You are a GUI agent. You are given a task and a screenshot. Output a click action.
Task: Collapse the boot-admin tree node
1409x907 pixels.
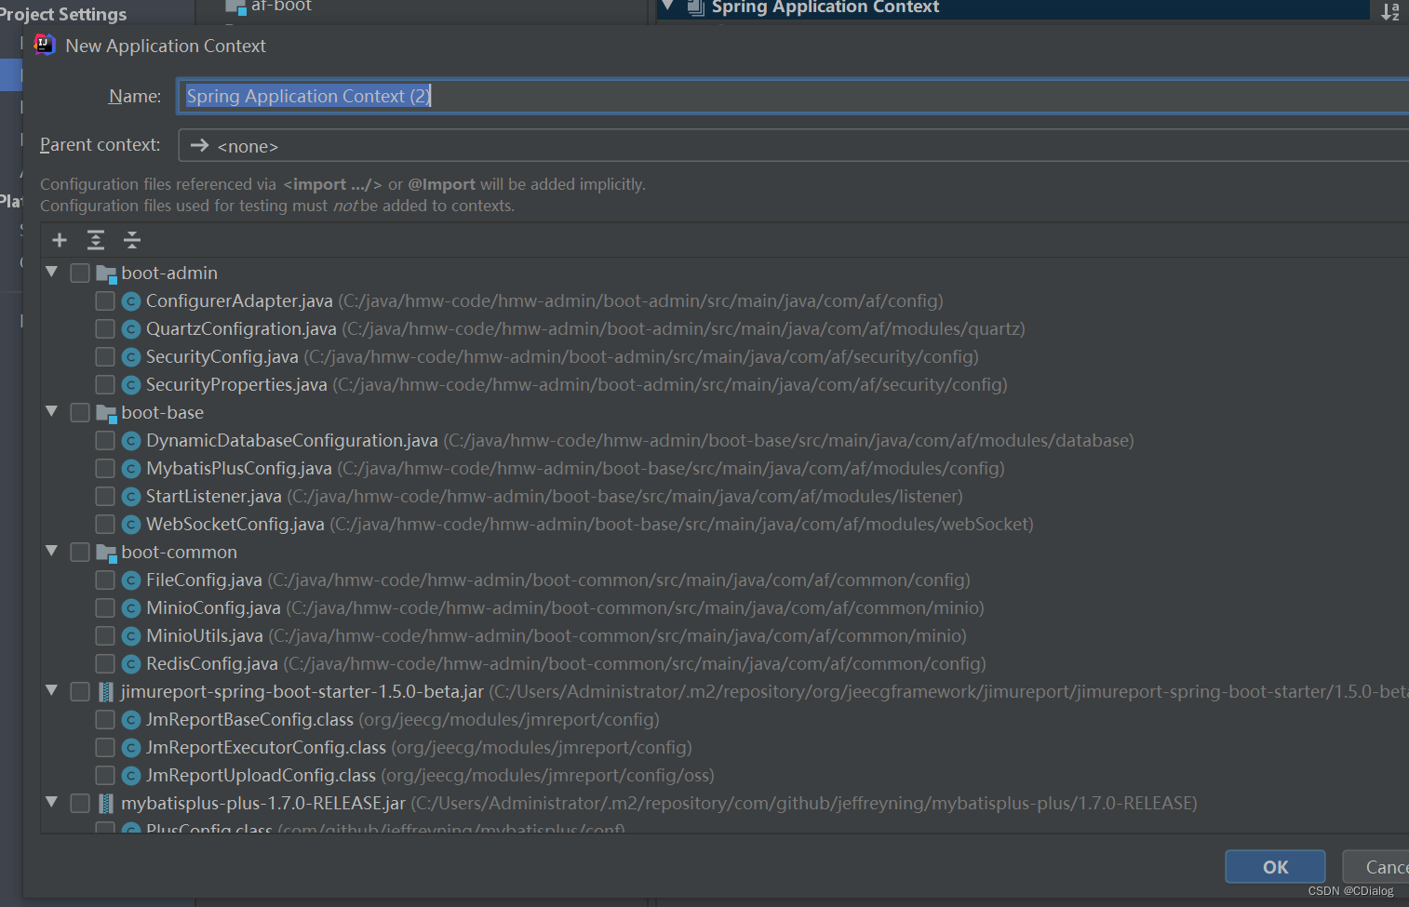pyautogui.click(x=52, y=272)
